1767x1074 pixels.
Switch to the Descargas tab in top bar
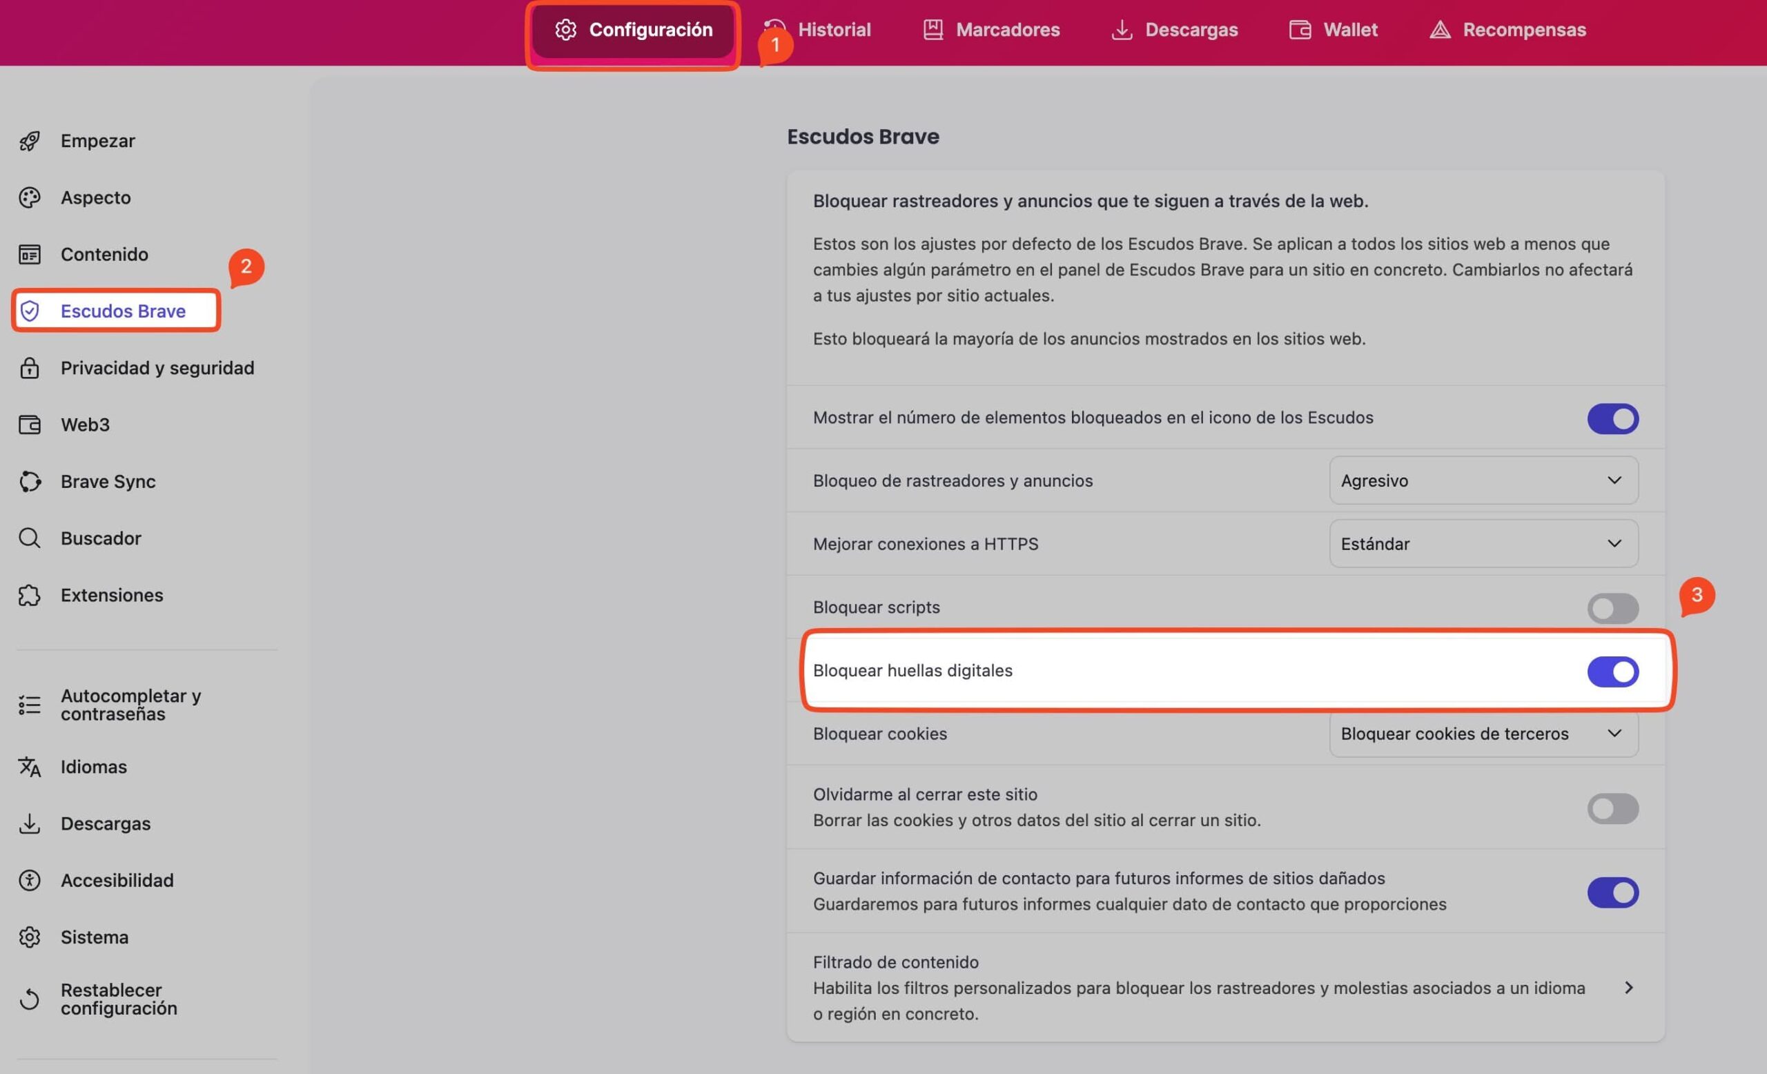[x=1174, y=30]
